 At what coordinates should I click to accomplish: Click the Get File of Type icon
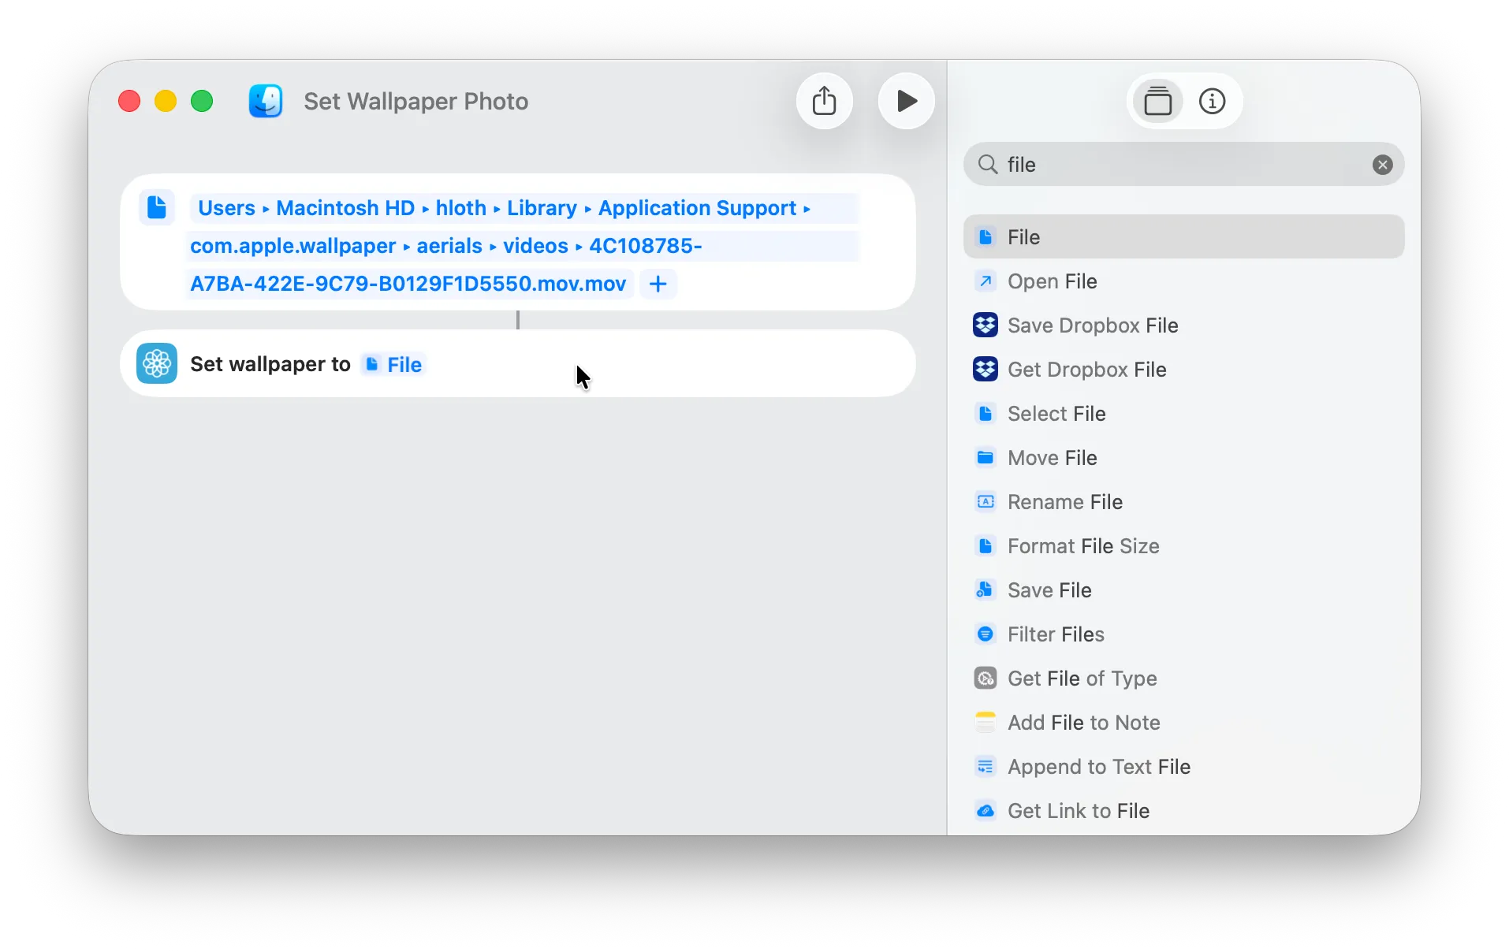click(x=986, y=679)
